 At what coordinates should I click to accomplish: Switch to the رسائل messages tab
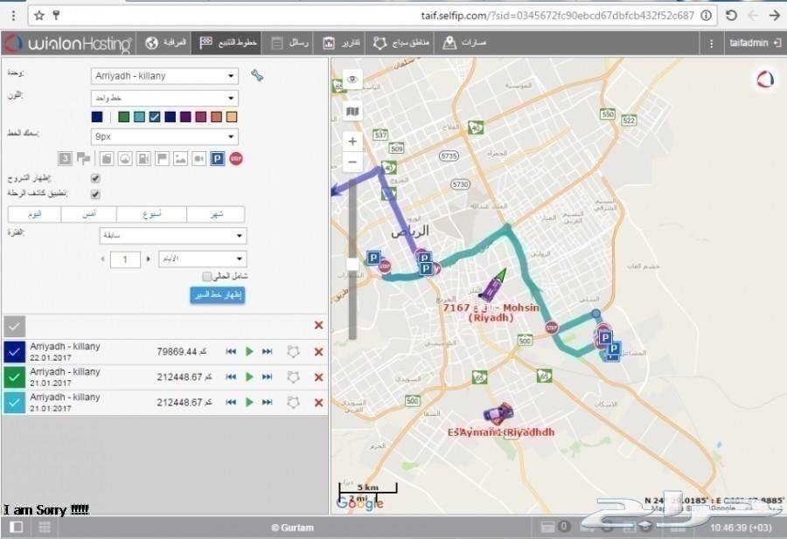pos(290,43)
